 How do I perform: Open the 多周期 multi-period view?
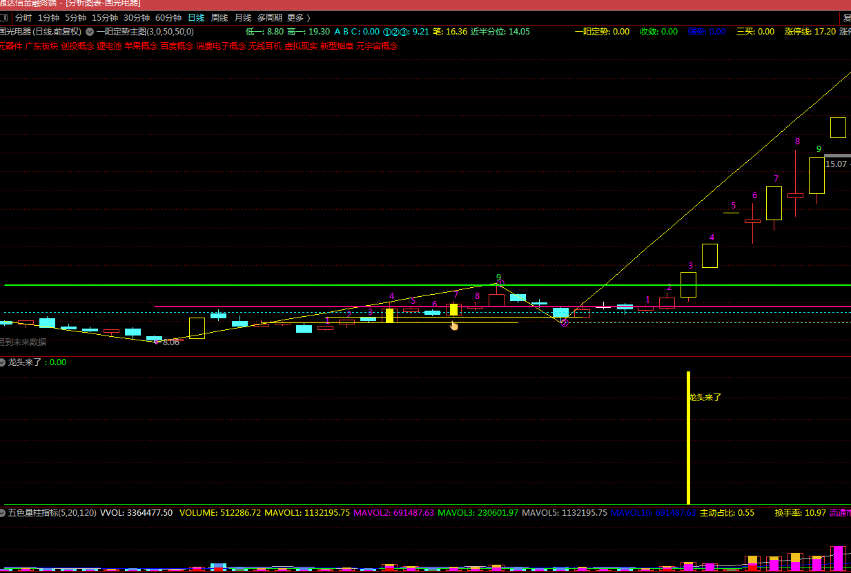(270, 18)
